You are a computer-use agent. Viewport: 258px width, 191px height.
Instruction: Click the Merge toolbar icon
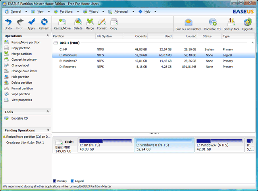tap(90, 23)
